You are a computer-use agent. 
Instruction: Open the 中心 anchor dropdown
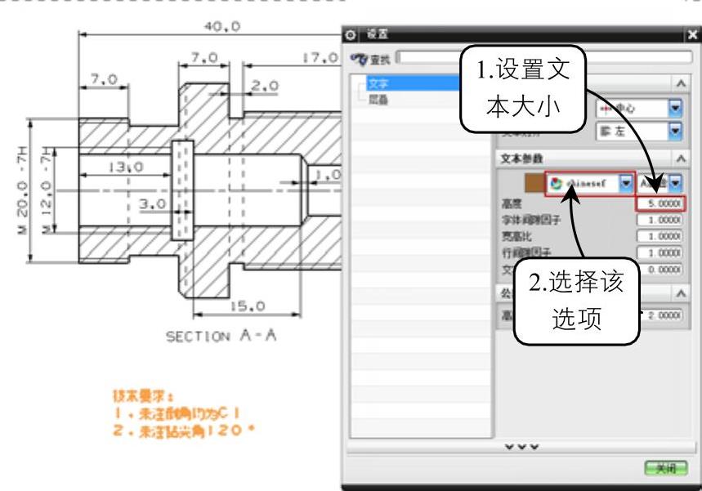[675, 108]
